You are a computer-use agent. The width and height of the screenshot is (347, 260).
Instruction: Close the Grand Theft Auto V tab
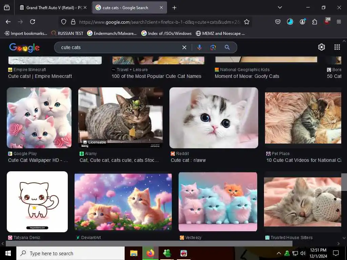coord(85,8)
